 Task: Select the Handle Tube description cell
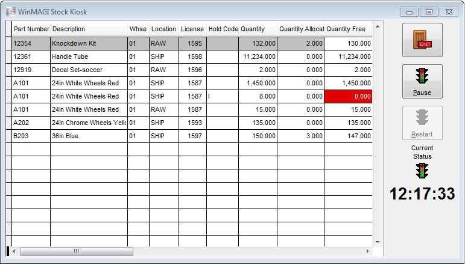point(89,56)
